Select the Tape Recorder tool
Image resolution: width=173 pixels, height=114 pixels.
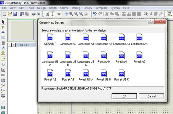[x=3, y=75]
